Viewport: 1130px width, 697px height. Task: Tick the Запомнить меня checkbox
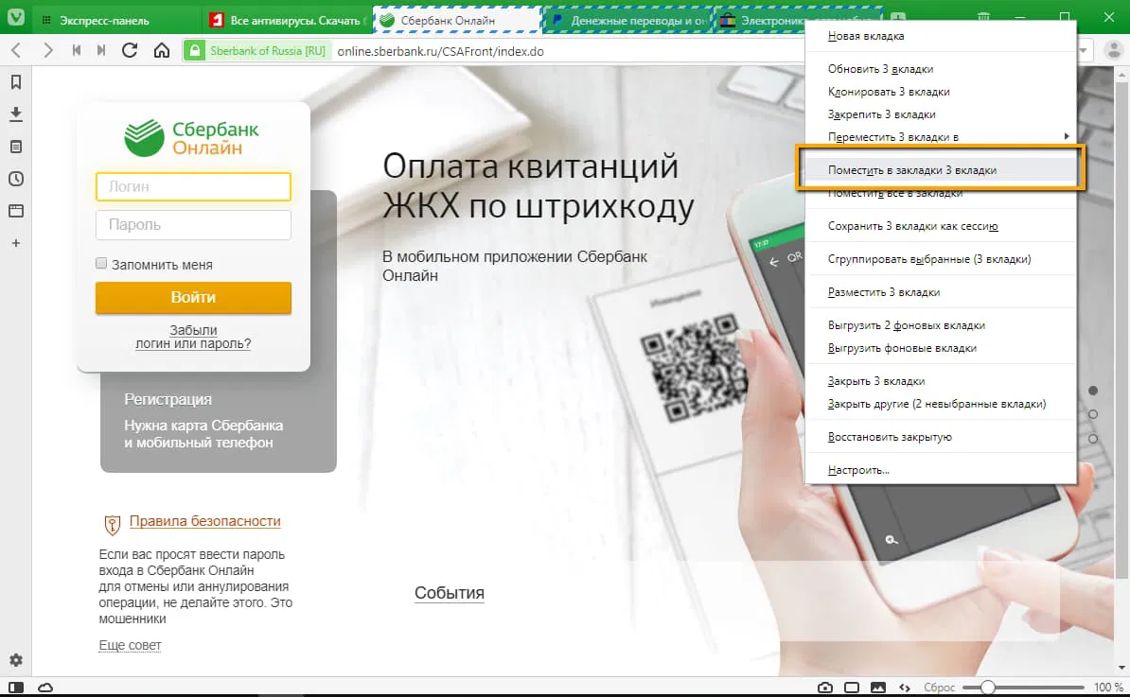click(x=101, y=264)
